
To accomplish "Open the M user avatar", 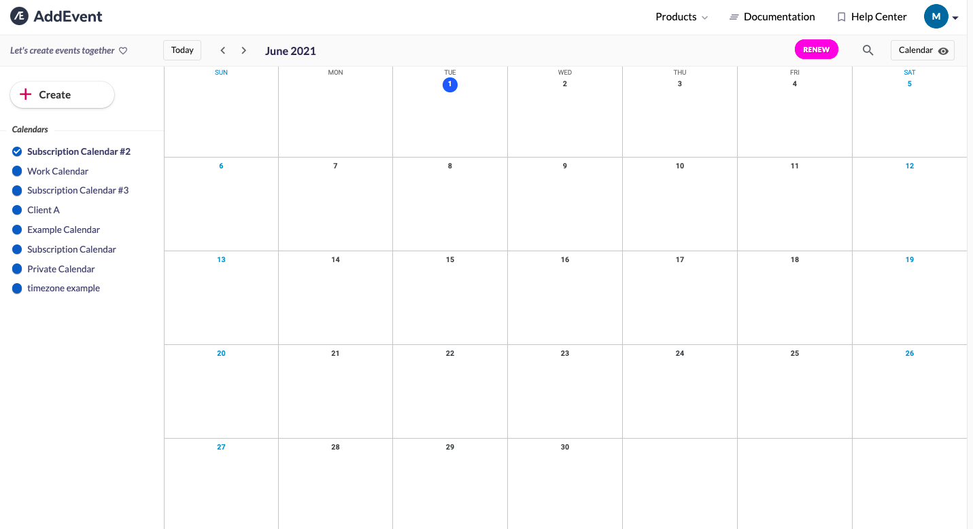I will pyautogui.click(x=936, y=16).
